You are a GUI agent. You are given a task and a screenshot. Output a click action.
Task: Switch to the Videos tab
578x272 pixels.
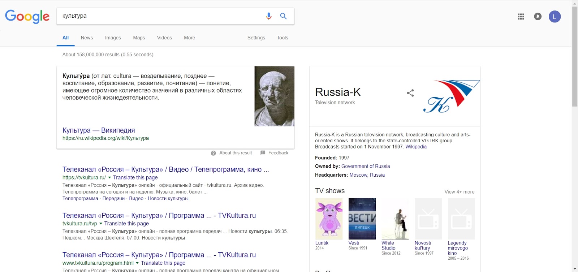click(164, 38)
